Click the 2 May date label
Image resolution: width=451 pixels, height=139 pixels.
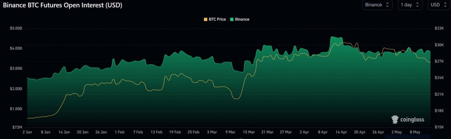[x=396, y=132]
